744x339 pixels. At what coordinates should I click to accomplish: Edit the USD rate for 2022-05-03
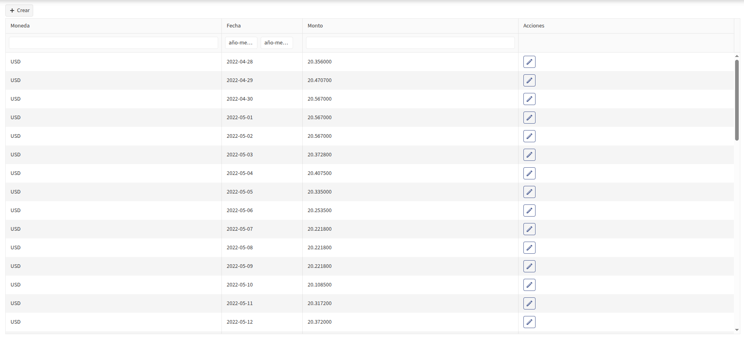pos(529,155)
